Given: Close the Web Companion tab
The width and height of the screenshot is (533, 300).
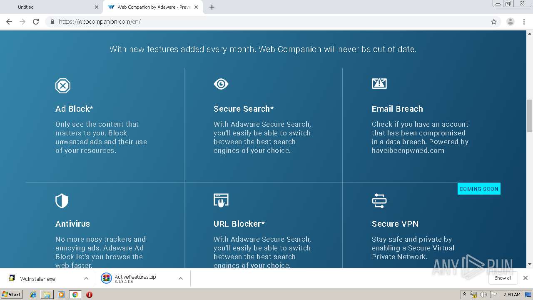Looking at the screenshot, I should click(196, 7).
